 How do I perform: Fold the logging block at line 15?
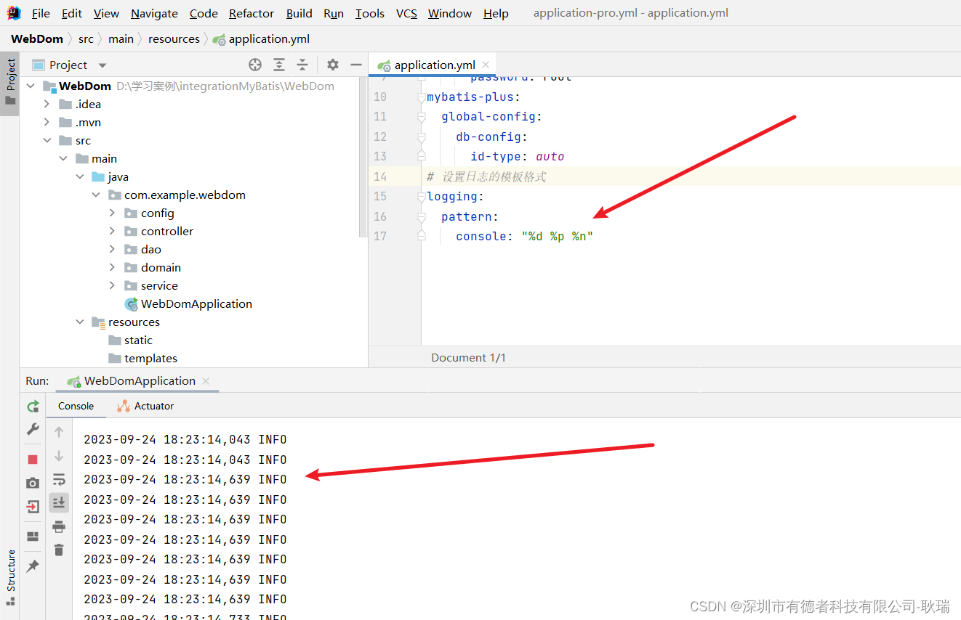[x=421, y=197]
